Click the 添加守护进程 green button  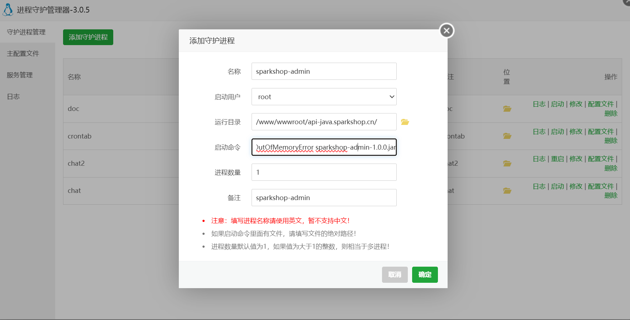[88, 37]
